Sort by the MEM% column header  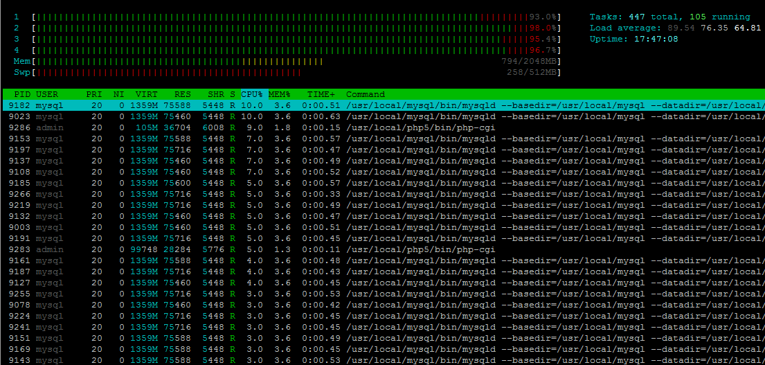[280, 94]
